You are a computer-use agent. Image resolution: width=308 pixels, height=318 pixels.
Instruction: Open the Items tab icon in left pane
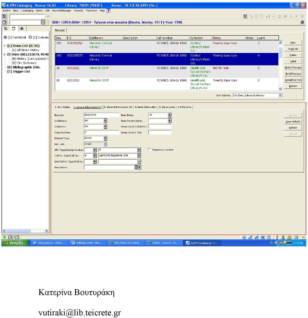[x=13, y=29]
